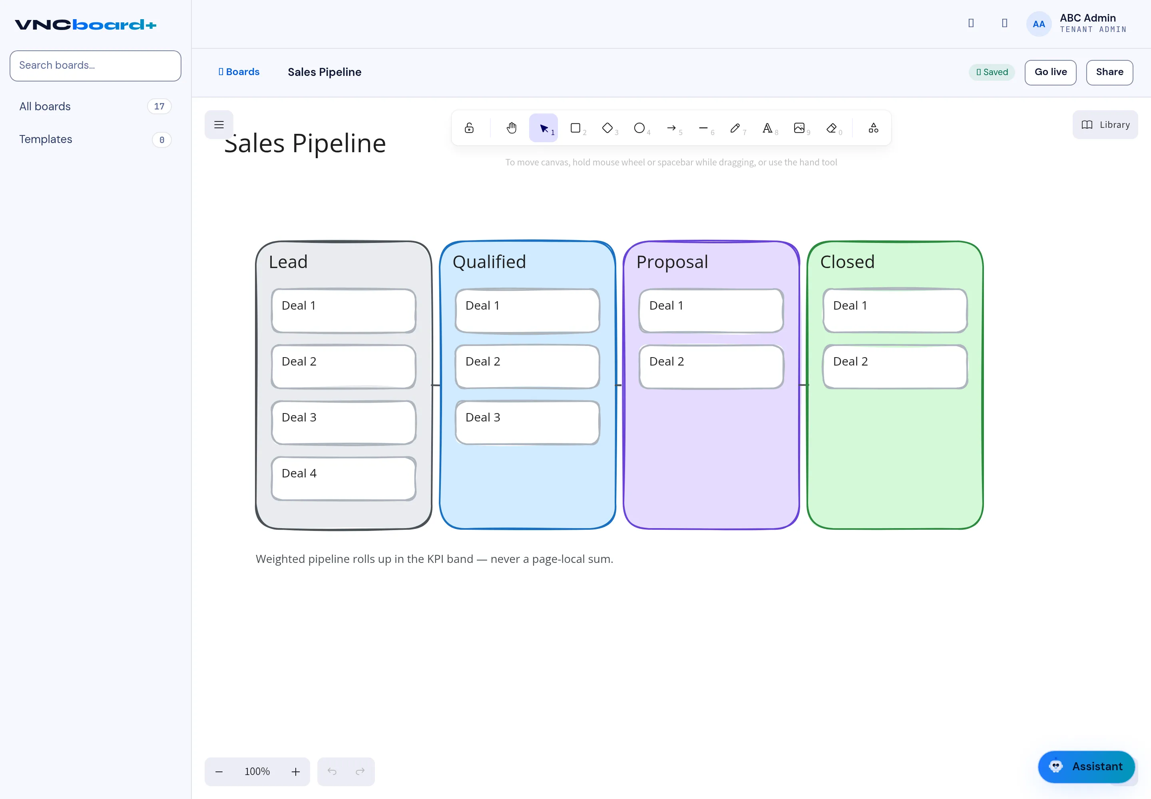
Task: Select the Hand pan tool
Action: click(x=512, y=128)
